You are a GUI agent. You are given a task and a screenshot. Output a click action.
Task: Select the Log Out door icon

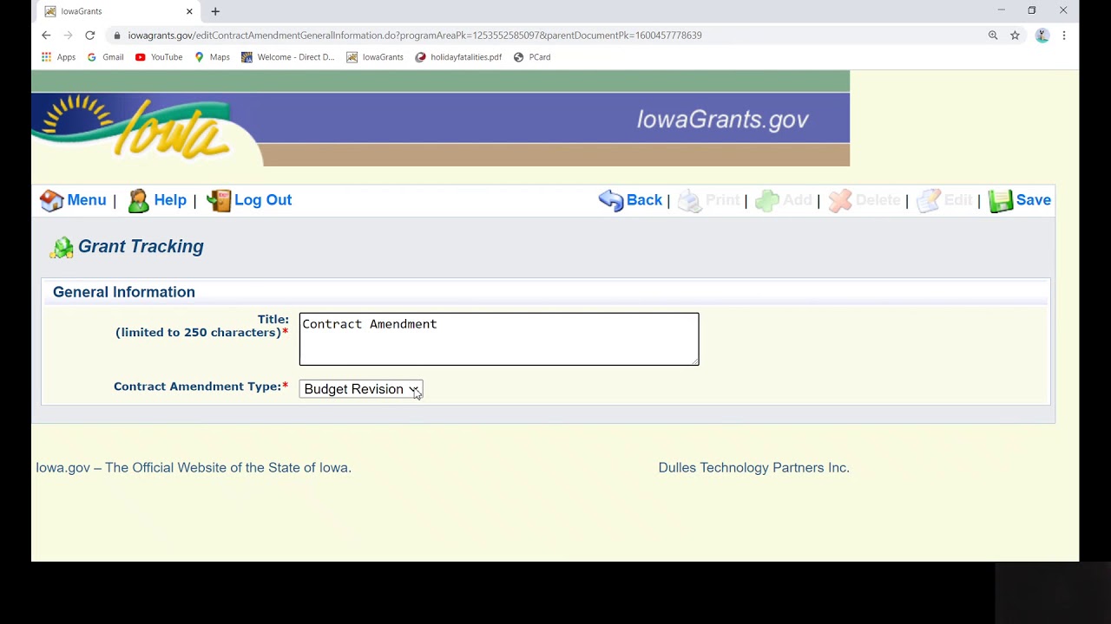[219, 200]
